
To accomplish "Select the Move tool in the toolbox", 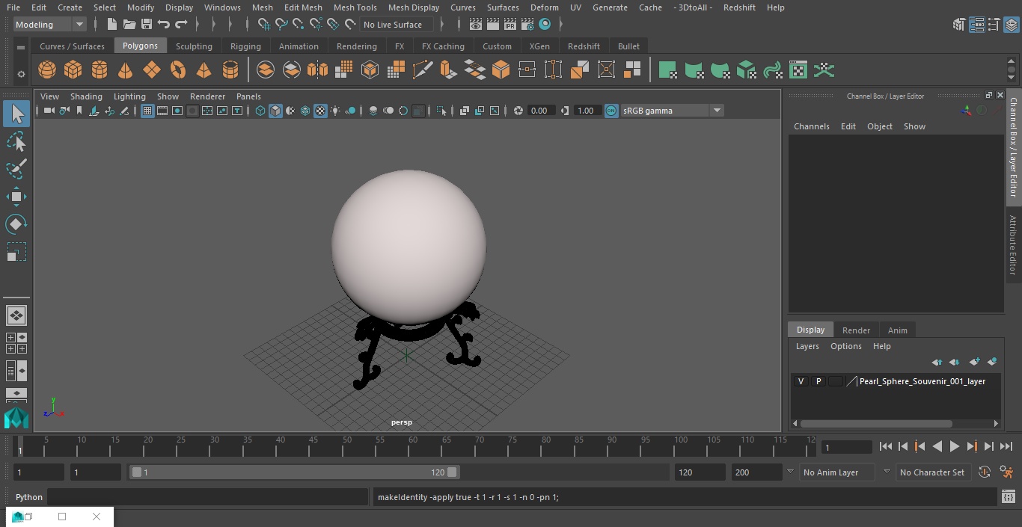I will 16,197.
